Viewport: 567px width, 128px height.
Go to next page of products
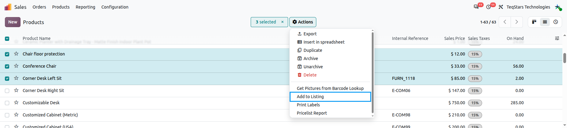517,22
